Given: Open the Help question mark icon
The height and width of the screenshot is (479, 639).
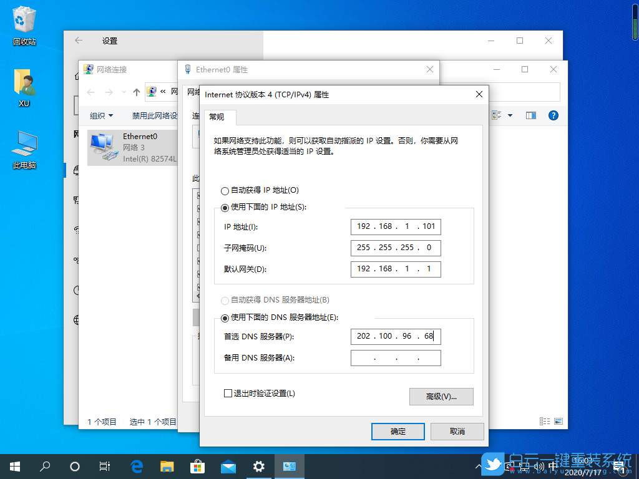Looking at the screenshot, I should (553, 115).
